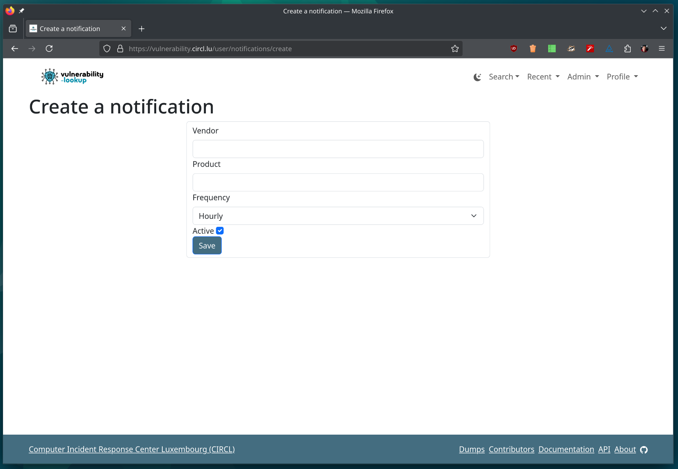Screen dimensions: 678x469
Task: Click the site security padlock icon
Action: (120, 49)
